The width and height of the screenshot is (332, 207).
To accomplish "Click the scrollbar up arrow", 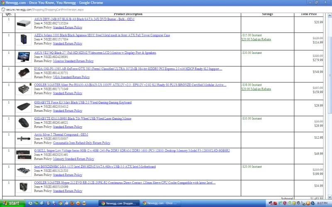I will [330, 15].
